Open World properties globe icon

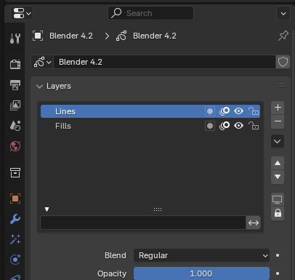(15, 146)
